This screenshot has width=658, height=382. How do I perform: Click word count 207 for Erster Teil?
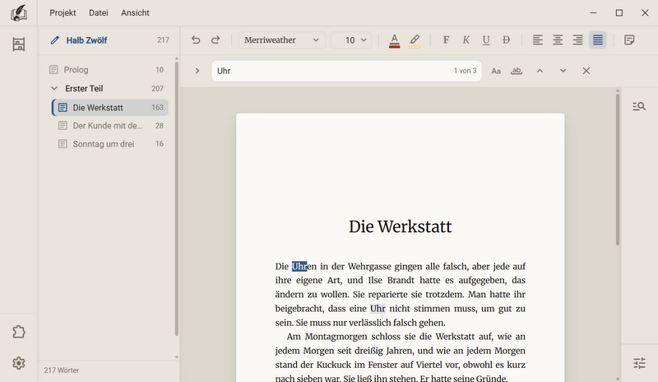click(x=157, y=89)
